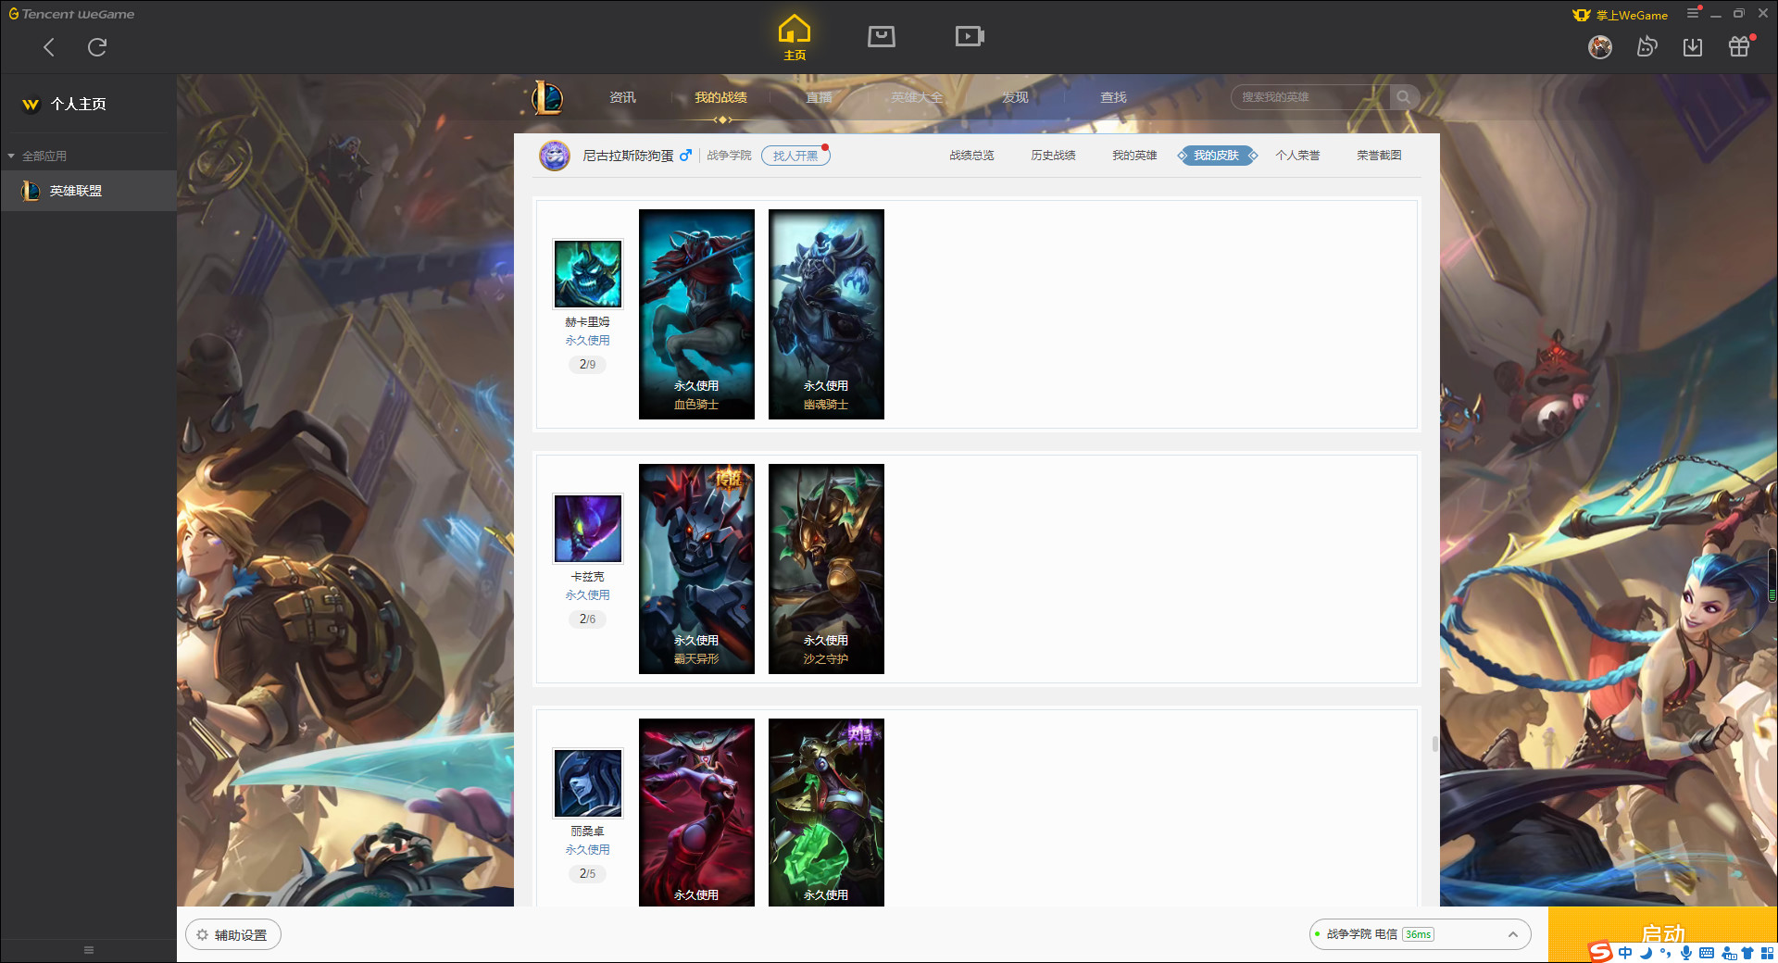Image resolution: width=1778 pixels, height=963 pixels.
Task: Click the player name 尼古拉斯陈狗蛋
Action: (628, 156)
